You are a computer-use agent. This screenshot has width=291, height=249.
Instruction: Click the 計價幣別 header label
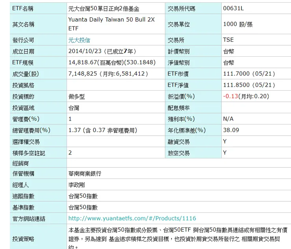pyautogui.click(x=179, y=51)
